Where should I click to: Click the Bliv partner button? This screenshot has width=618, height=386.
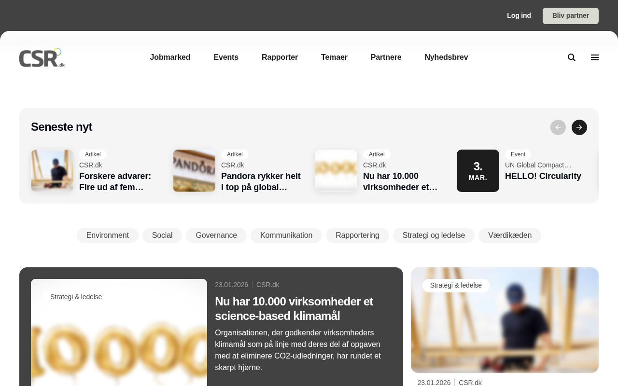571,16
